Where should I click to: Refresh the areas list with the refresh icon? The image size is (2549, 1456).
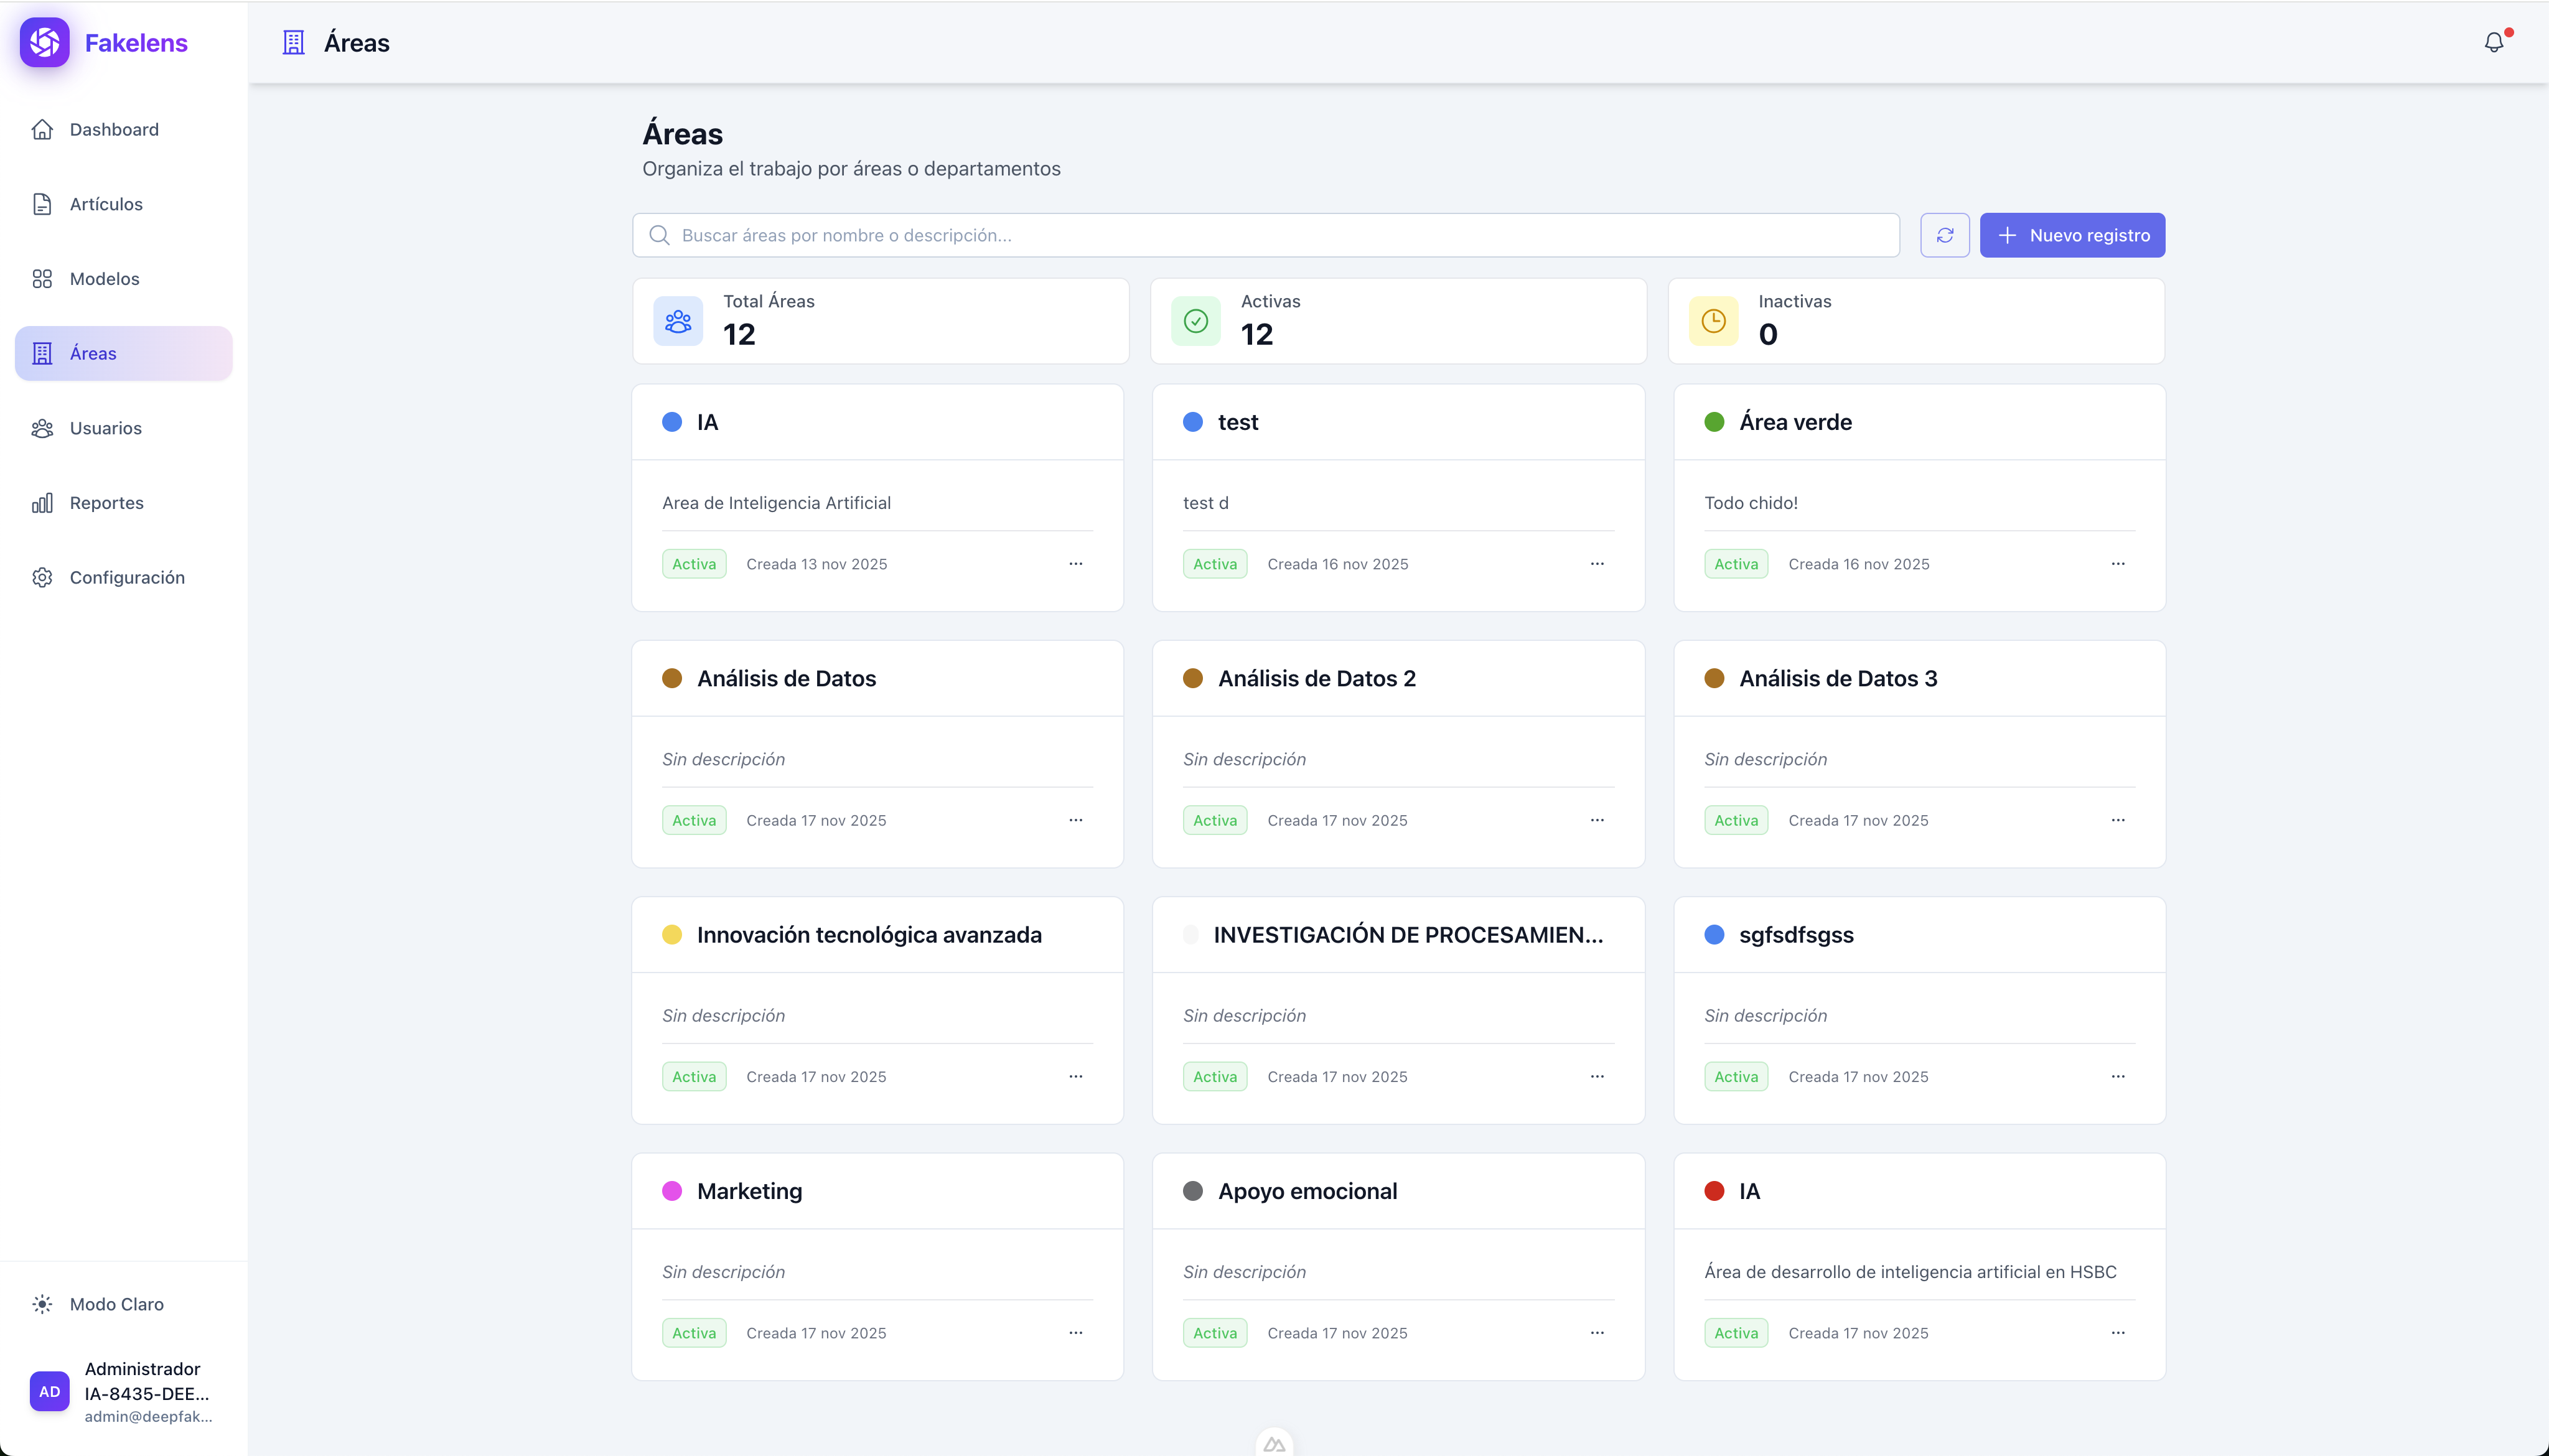[x=1944, y=235]
